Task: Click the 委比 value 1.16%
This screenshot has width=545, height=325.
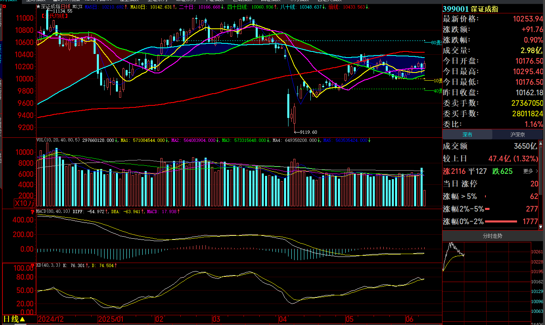Action: point(533,124)
